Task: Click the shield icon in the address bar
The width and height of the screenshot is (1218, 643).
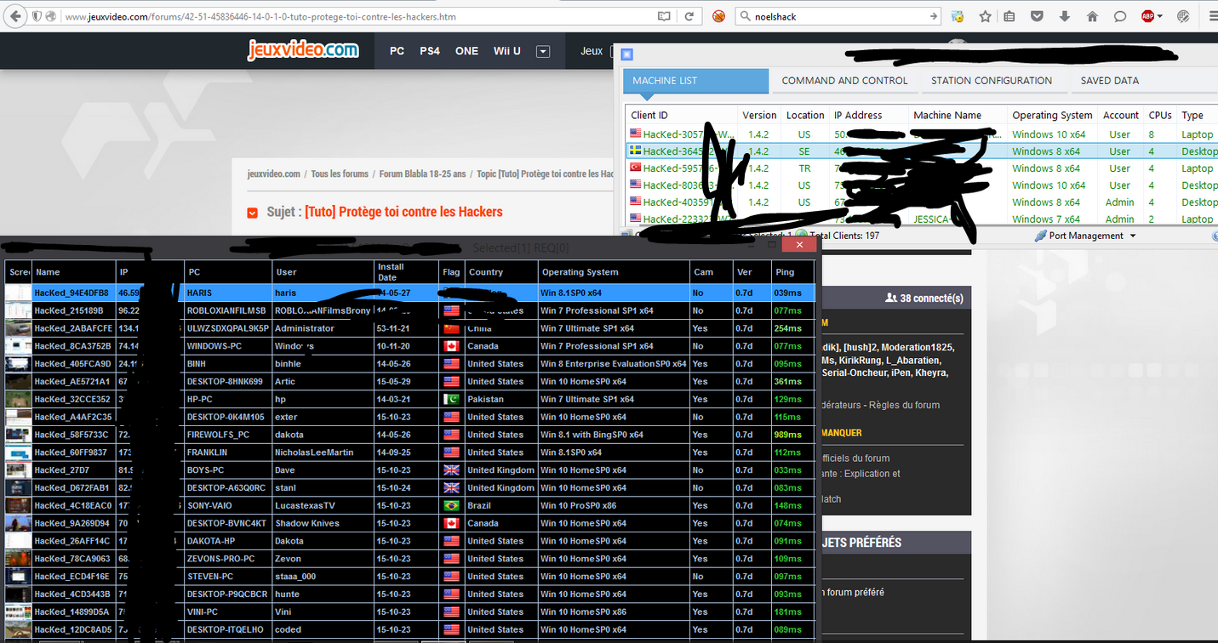Action: (x=37, y=16)
